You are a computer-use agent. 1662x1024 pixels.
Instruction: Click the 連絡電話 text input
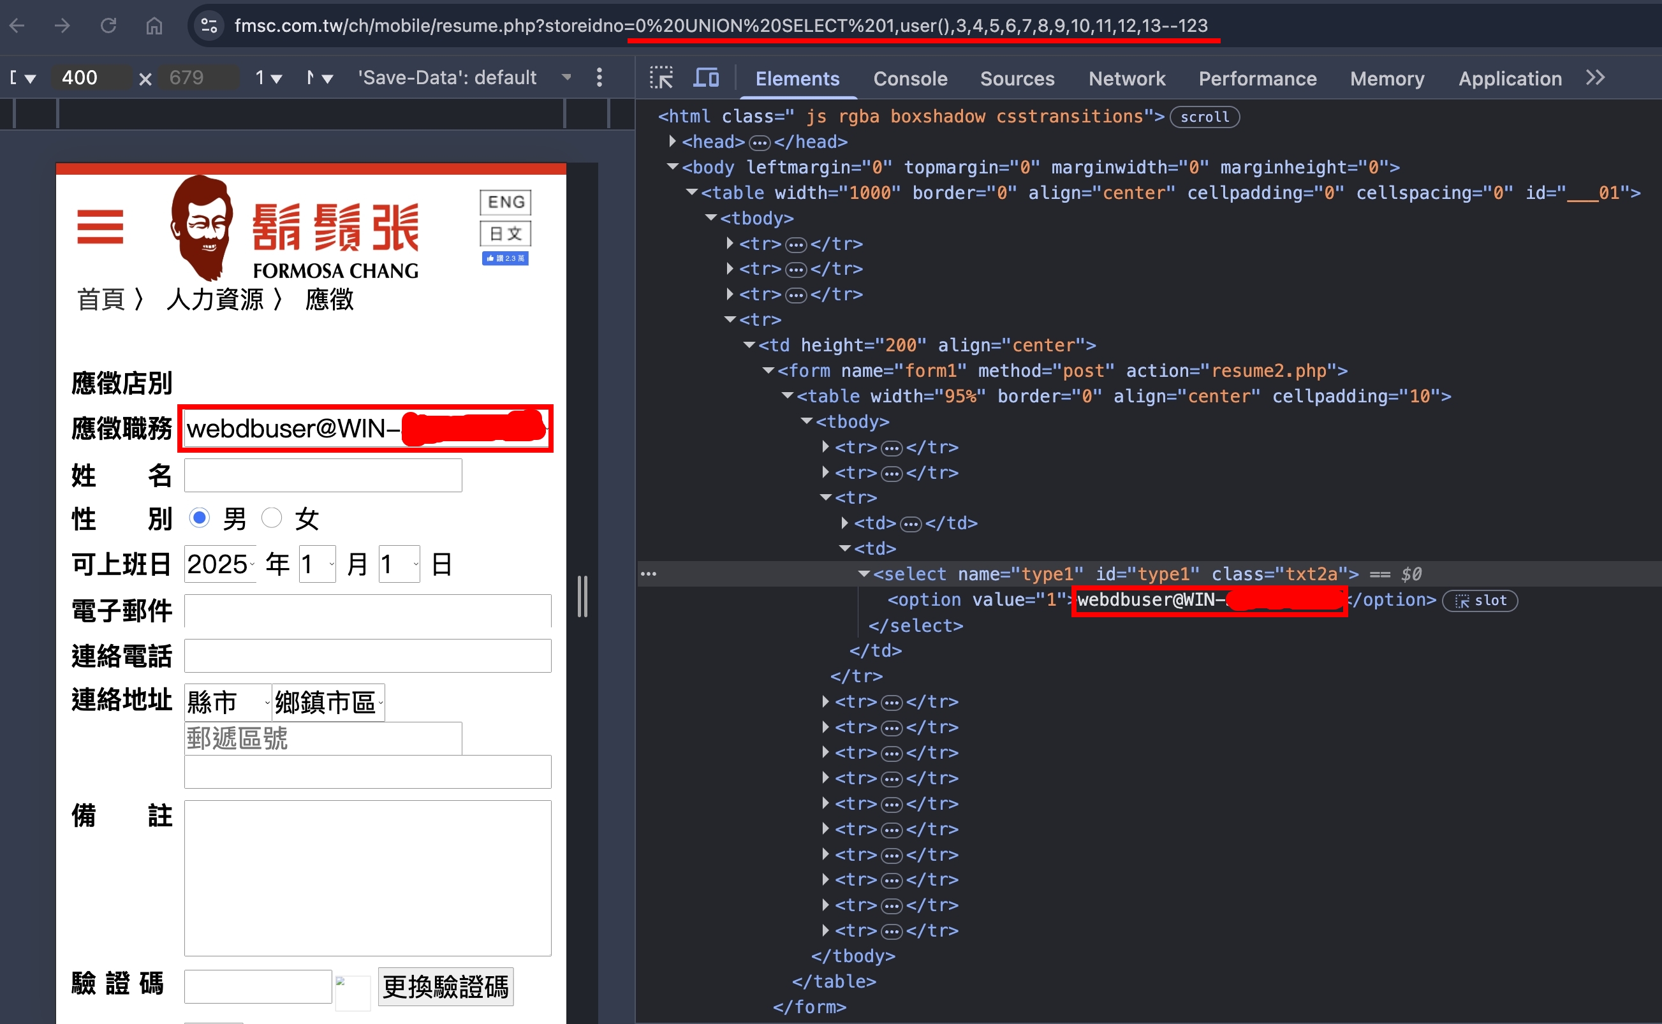click(x=368, y=655)
